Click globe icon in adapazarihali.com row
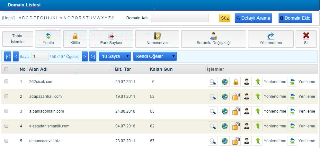The image size is (320, 148). 225,97
